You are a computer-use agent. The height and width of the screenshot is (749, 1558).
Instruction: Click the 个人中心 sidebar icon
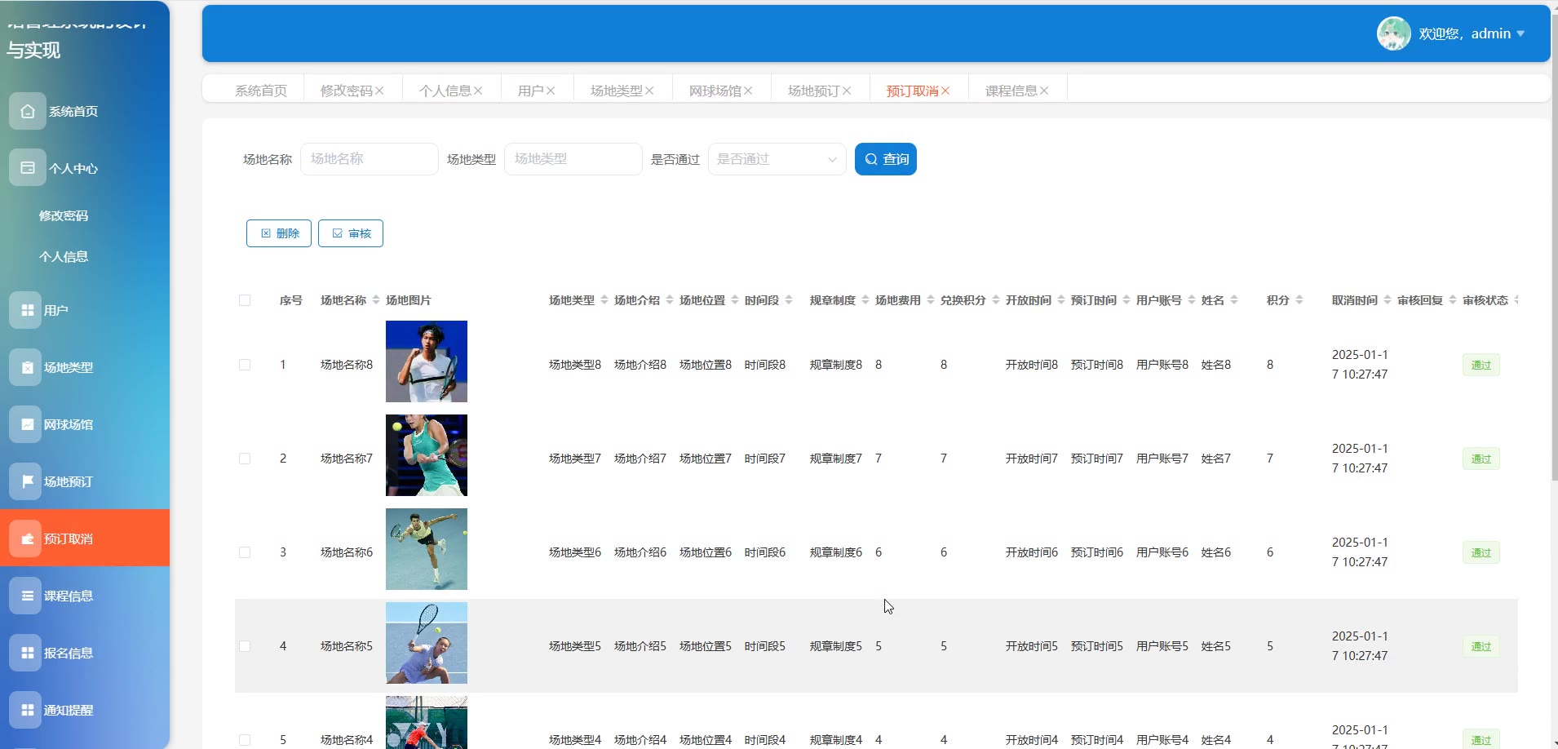pyautogui.click(x=27, y=168)
